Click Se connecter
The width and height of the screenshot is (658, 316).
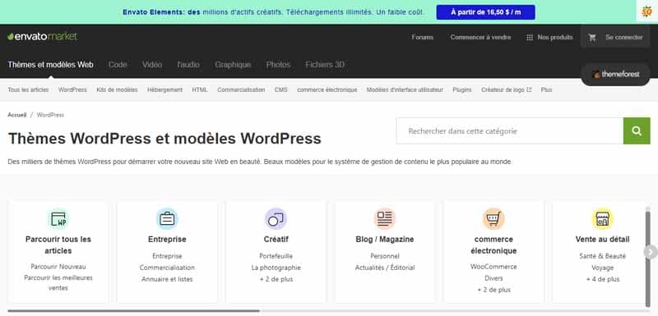(x=624, y=37)
